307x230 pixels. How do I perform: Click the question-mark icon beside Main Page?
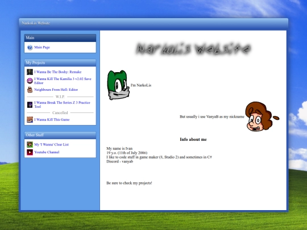(x=30, y=47)
